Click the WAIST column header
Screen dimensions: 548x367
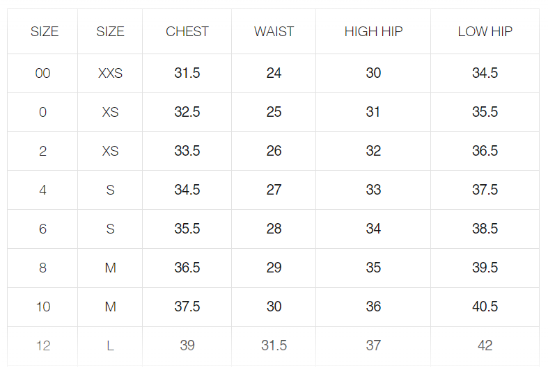click(274, 31)
